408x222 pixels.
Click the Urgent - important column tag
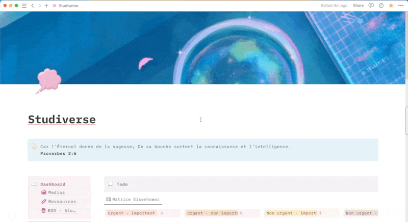point(132,213)
